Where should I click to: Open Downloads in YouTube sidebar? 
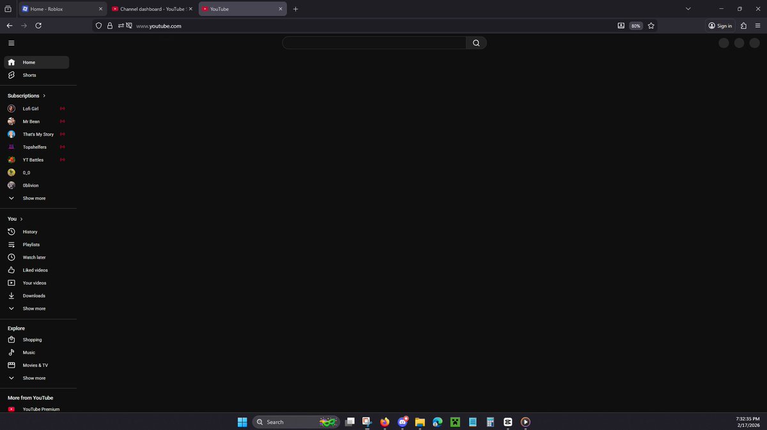(x=36, y=296)
